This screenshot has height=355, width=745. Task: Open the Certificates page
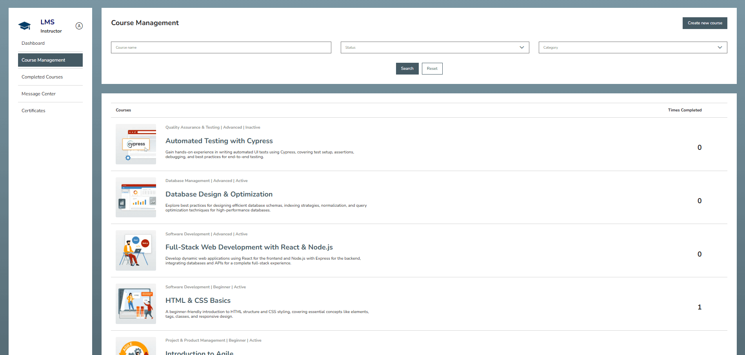point(33,110)
